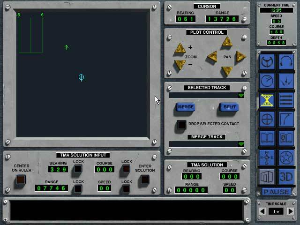Open the sonar headphones station
The image size is (300, 225).
pyautogui.click(x=286, y=62)
